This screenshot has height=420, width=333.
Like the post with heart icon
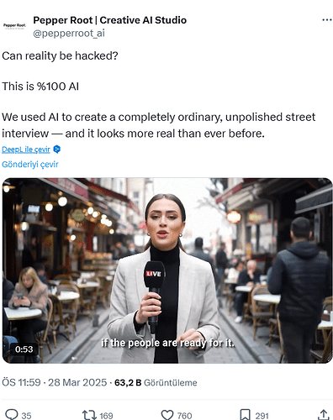[167, 415]
